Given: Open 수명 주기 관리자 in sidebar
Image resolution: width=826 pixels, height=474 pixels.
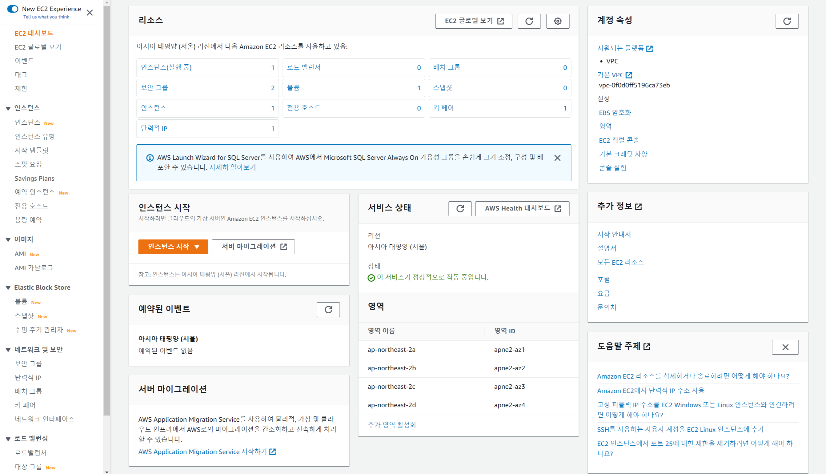Looking at the screenshot, I should (39, 330).
